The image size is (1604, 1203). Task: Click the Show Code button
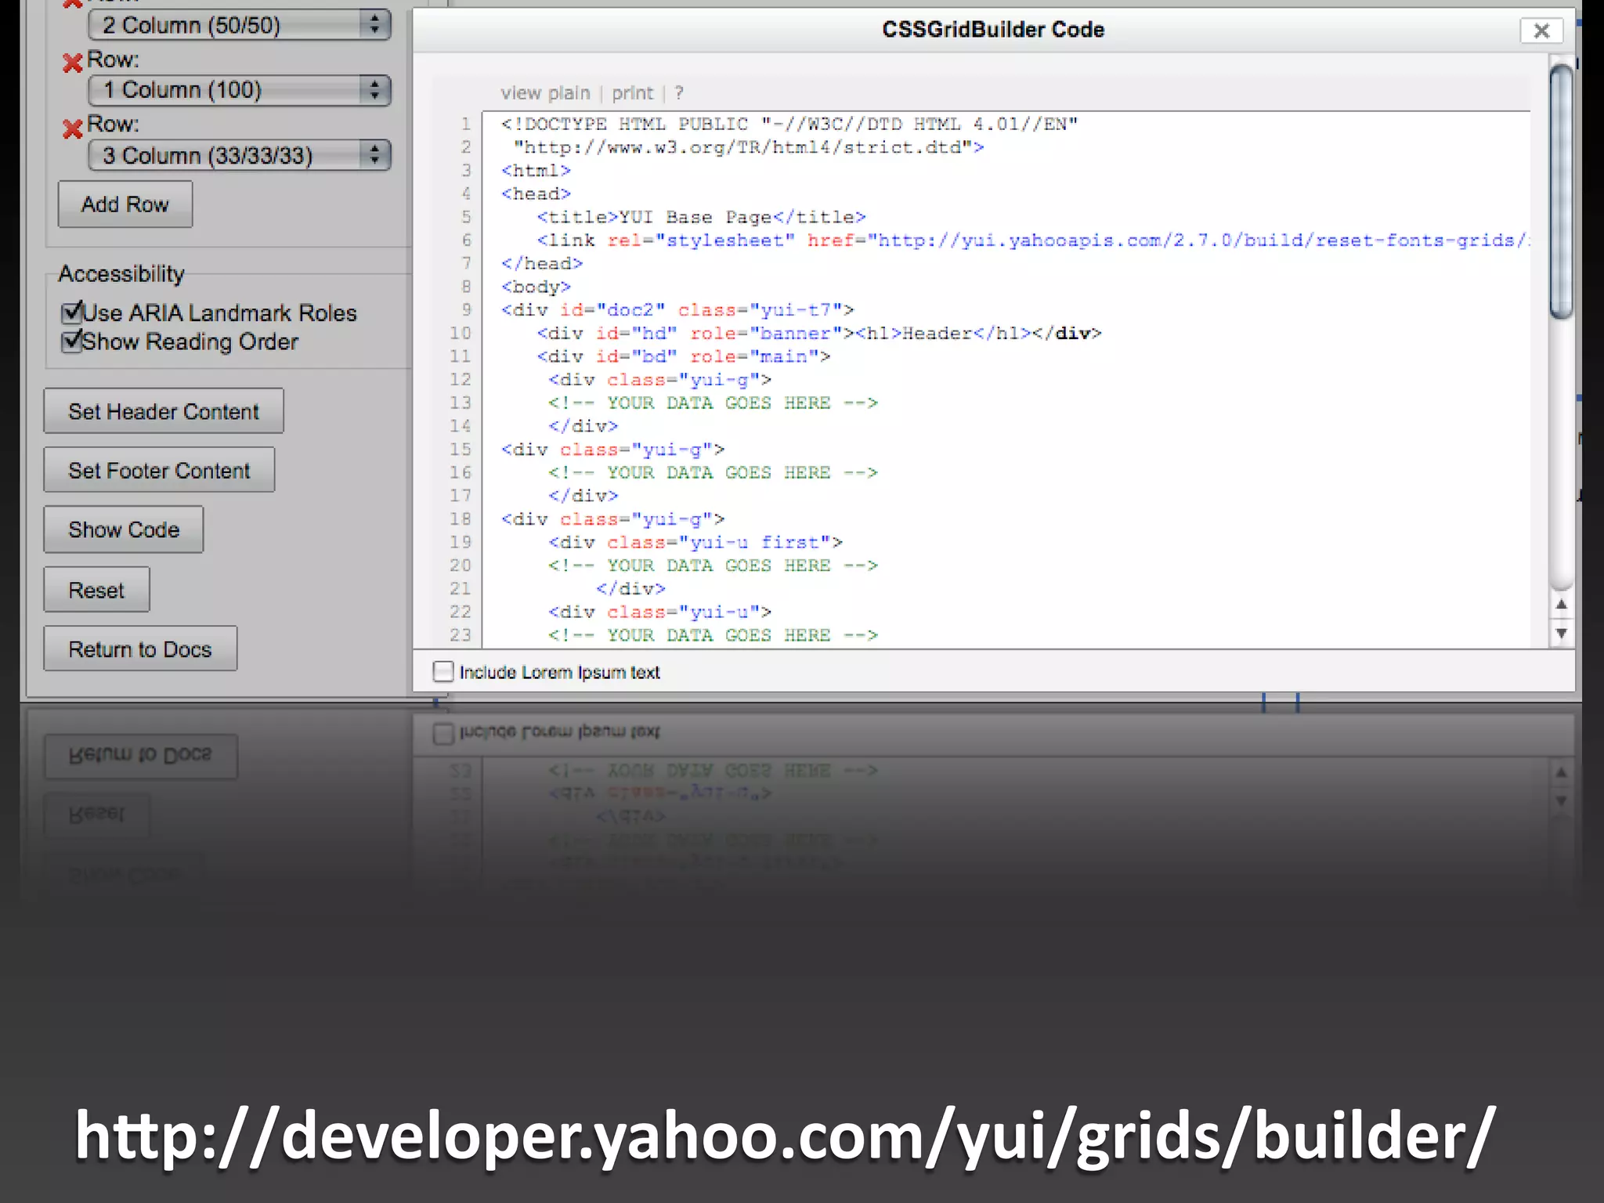tap(124, 529)
